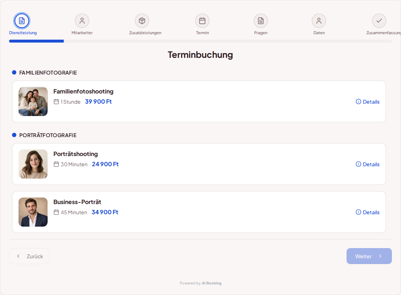Click the 24 900 Ft price

coord(105,164)
